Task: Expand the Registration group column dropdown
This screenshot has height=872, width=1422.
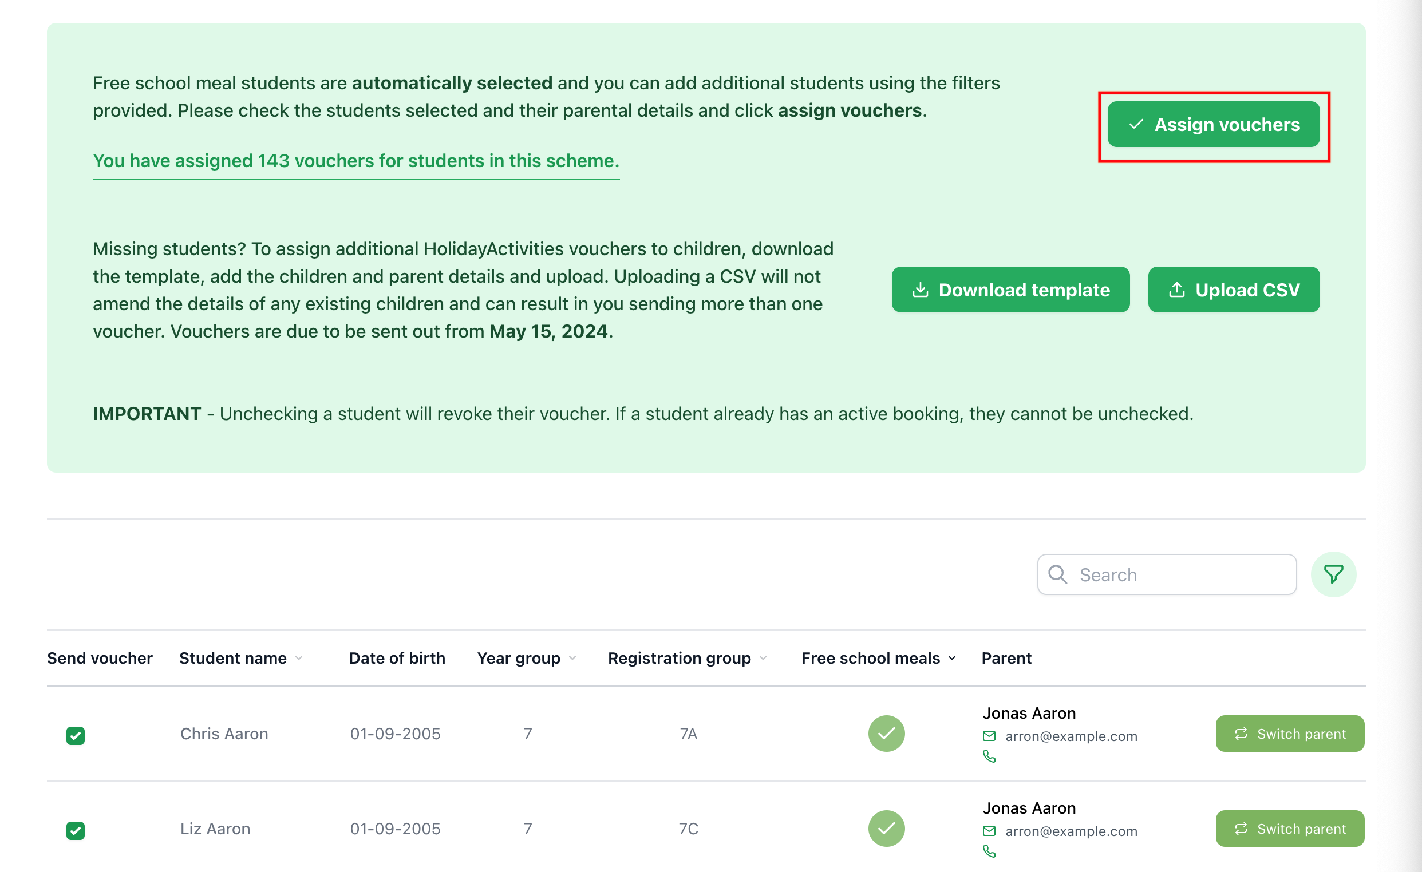Action: pyautogui.click(x=763, y=658)
